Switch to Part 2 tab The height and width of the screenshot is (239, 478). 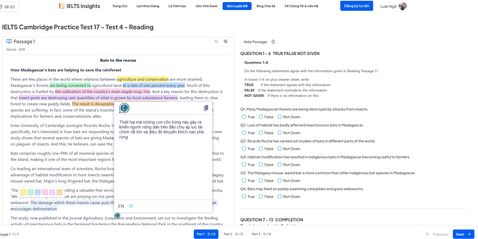pos(233,234)
